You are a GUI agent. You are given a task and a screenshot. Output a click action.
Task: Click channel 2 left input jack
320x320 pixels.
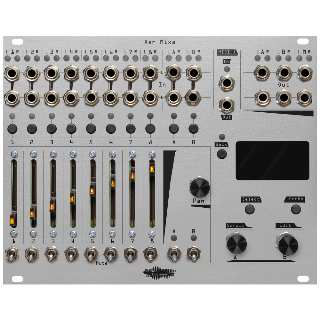[32, 73]
